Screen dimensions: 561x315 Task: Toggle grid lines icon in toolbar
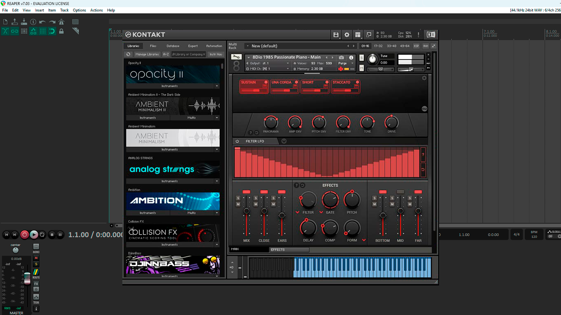click(x=43, y=31)
